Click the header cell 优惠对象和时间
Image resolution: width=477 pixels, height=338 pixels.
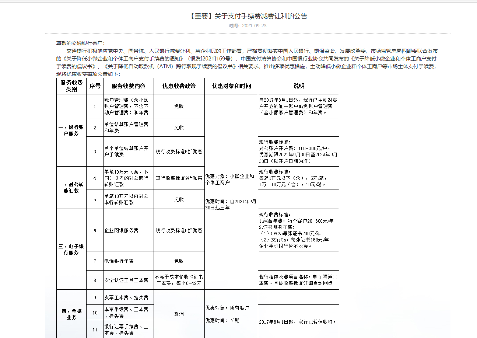tap(231, 86)
